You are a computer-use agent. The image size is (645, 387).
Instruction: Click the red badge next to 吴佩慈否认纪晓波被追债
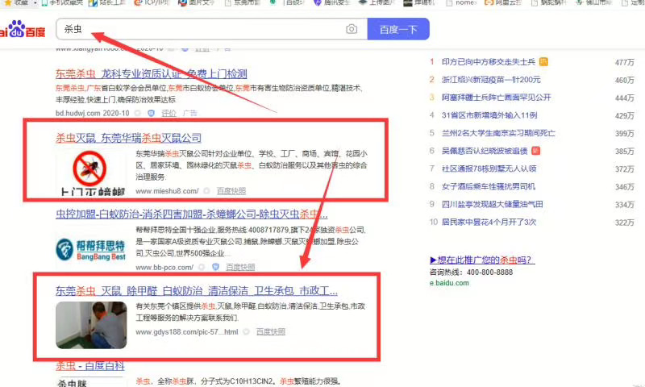point(535,151)
